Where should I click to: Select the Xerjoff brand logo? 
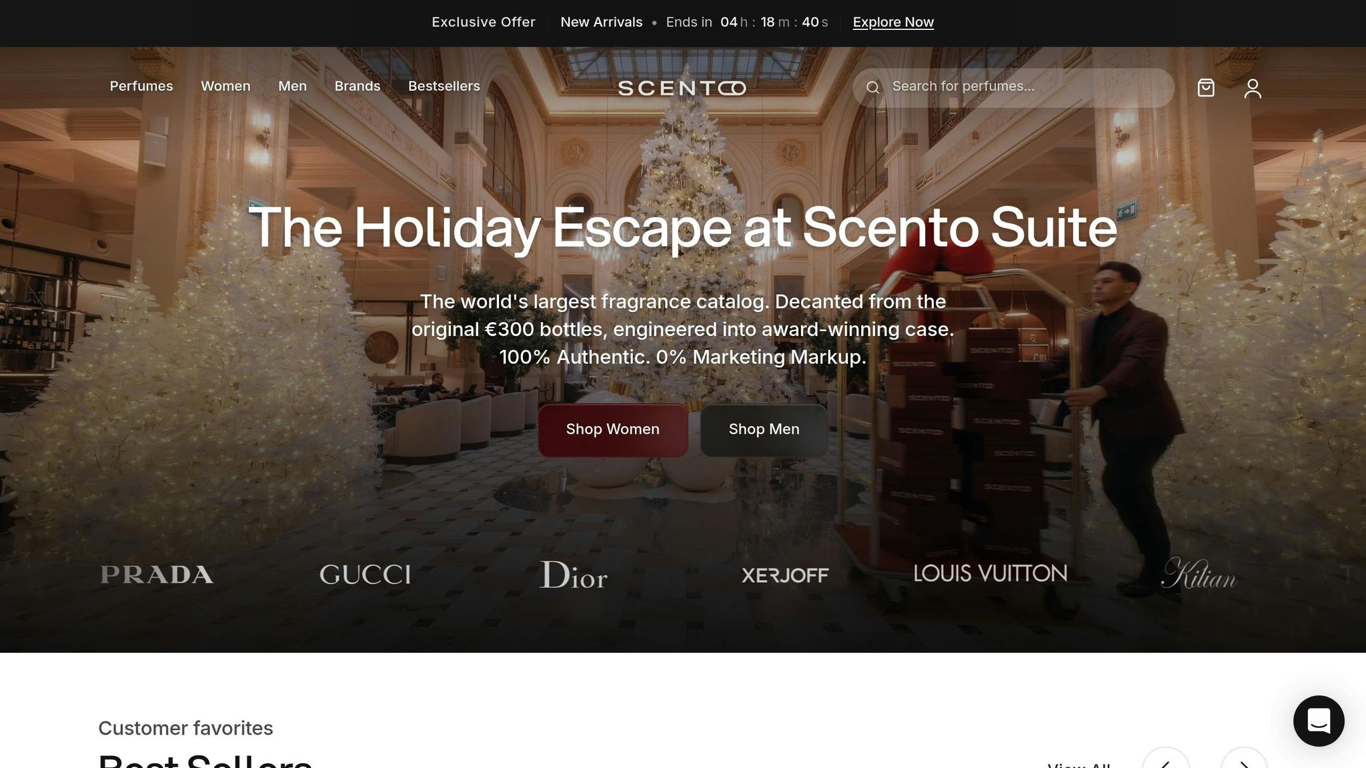[785, 575]
